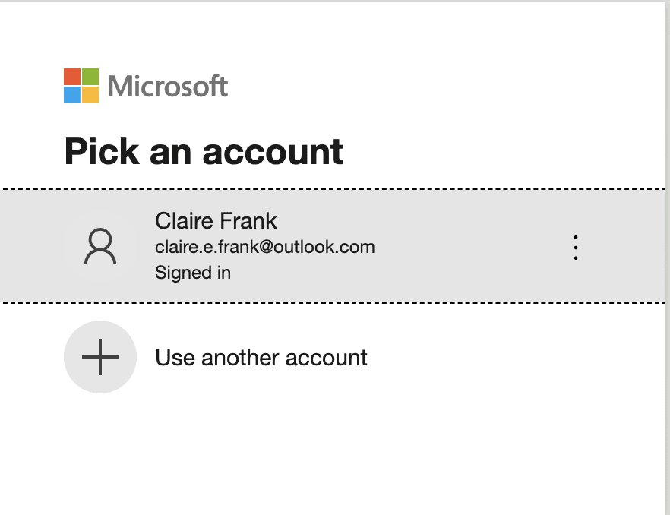Screen dimensions: 670x515
Task: Click the blue square in Microsoft logo
Action: [x=72, y=95]
